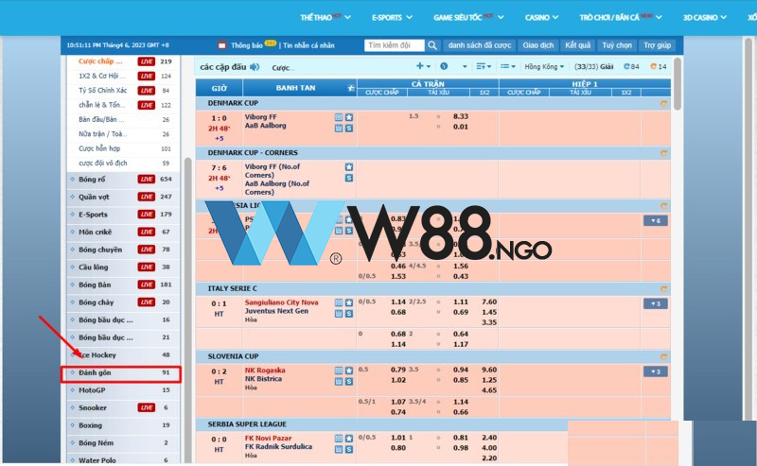Open Tin nhắn cá nhân messages link

[x=308, y=45]
